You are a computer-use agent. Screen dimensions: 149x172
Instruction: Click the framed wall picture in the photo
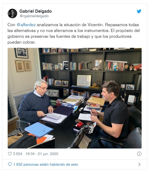click(21, 53)
